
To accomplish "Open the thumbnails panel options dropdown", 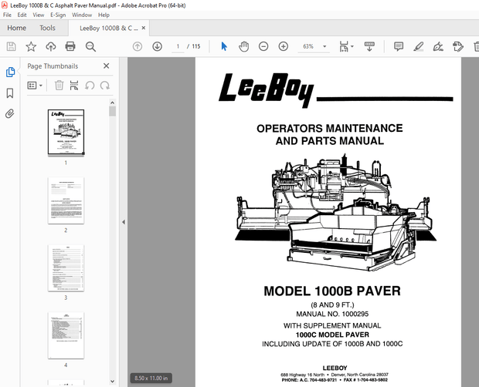I will click(x=35, y=86).
